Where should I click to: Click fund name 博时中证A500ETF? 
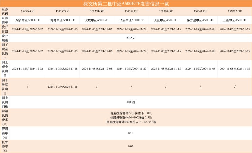coord(62,20)
